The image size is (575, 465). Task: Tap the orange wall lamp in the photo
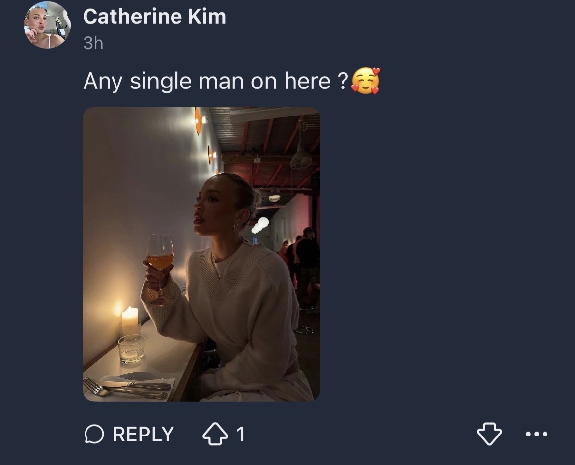pos(199,121)
